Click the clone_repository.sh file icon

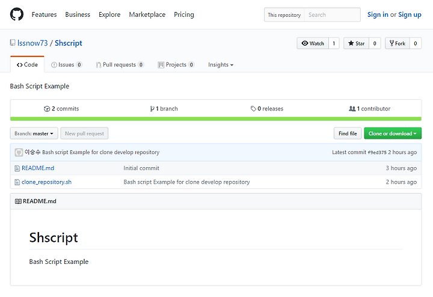click(17, 182)
